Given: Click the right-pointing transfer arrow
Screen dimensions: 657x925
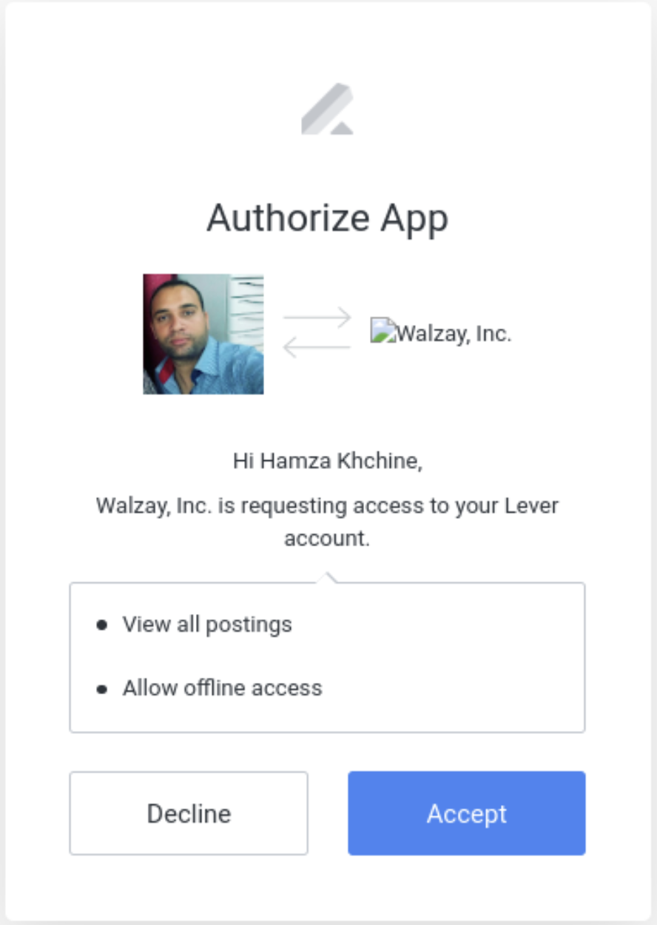Looking at the screenshot, I should [x=317, y=317].
